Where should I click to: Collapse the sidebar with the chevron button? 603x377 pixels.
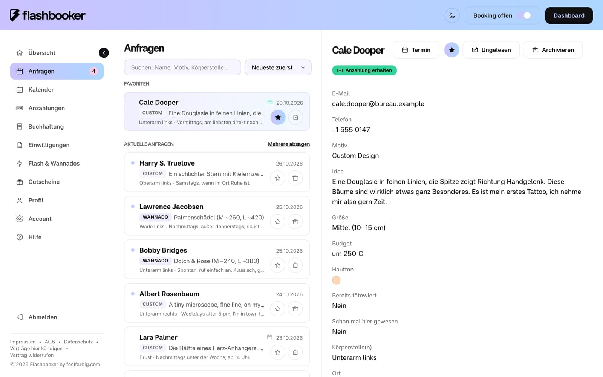coord(104,53)
